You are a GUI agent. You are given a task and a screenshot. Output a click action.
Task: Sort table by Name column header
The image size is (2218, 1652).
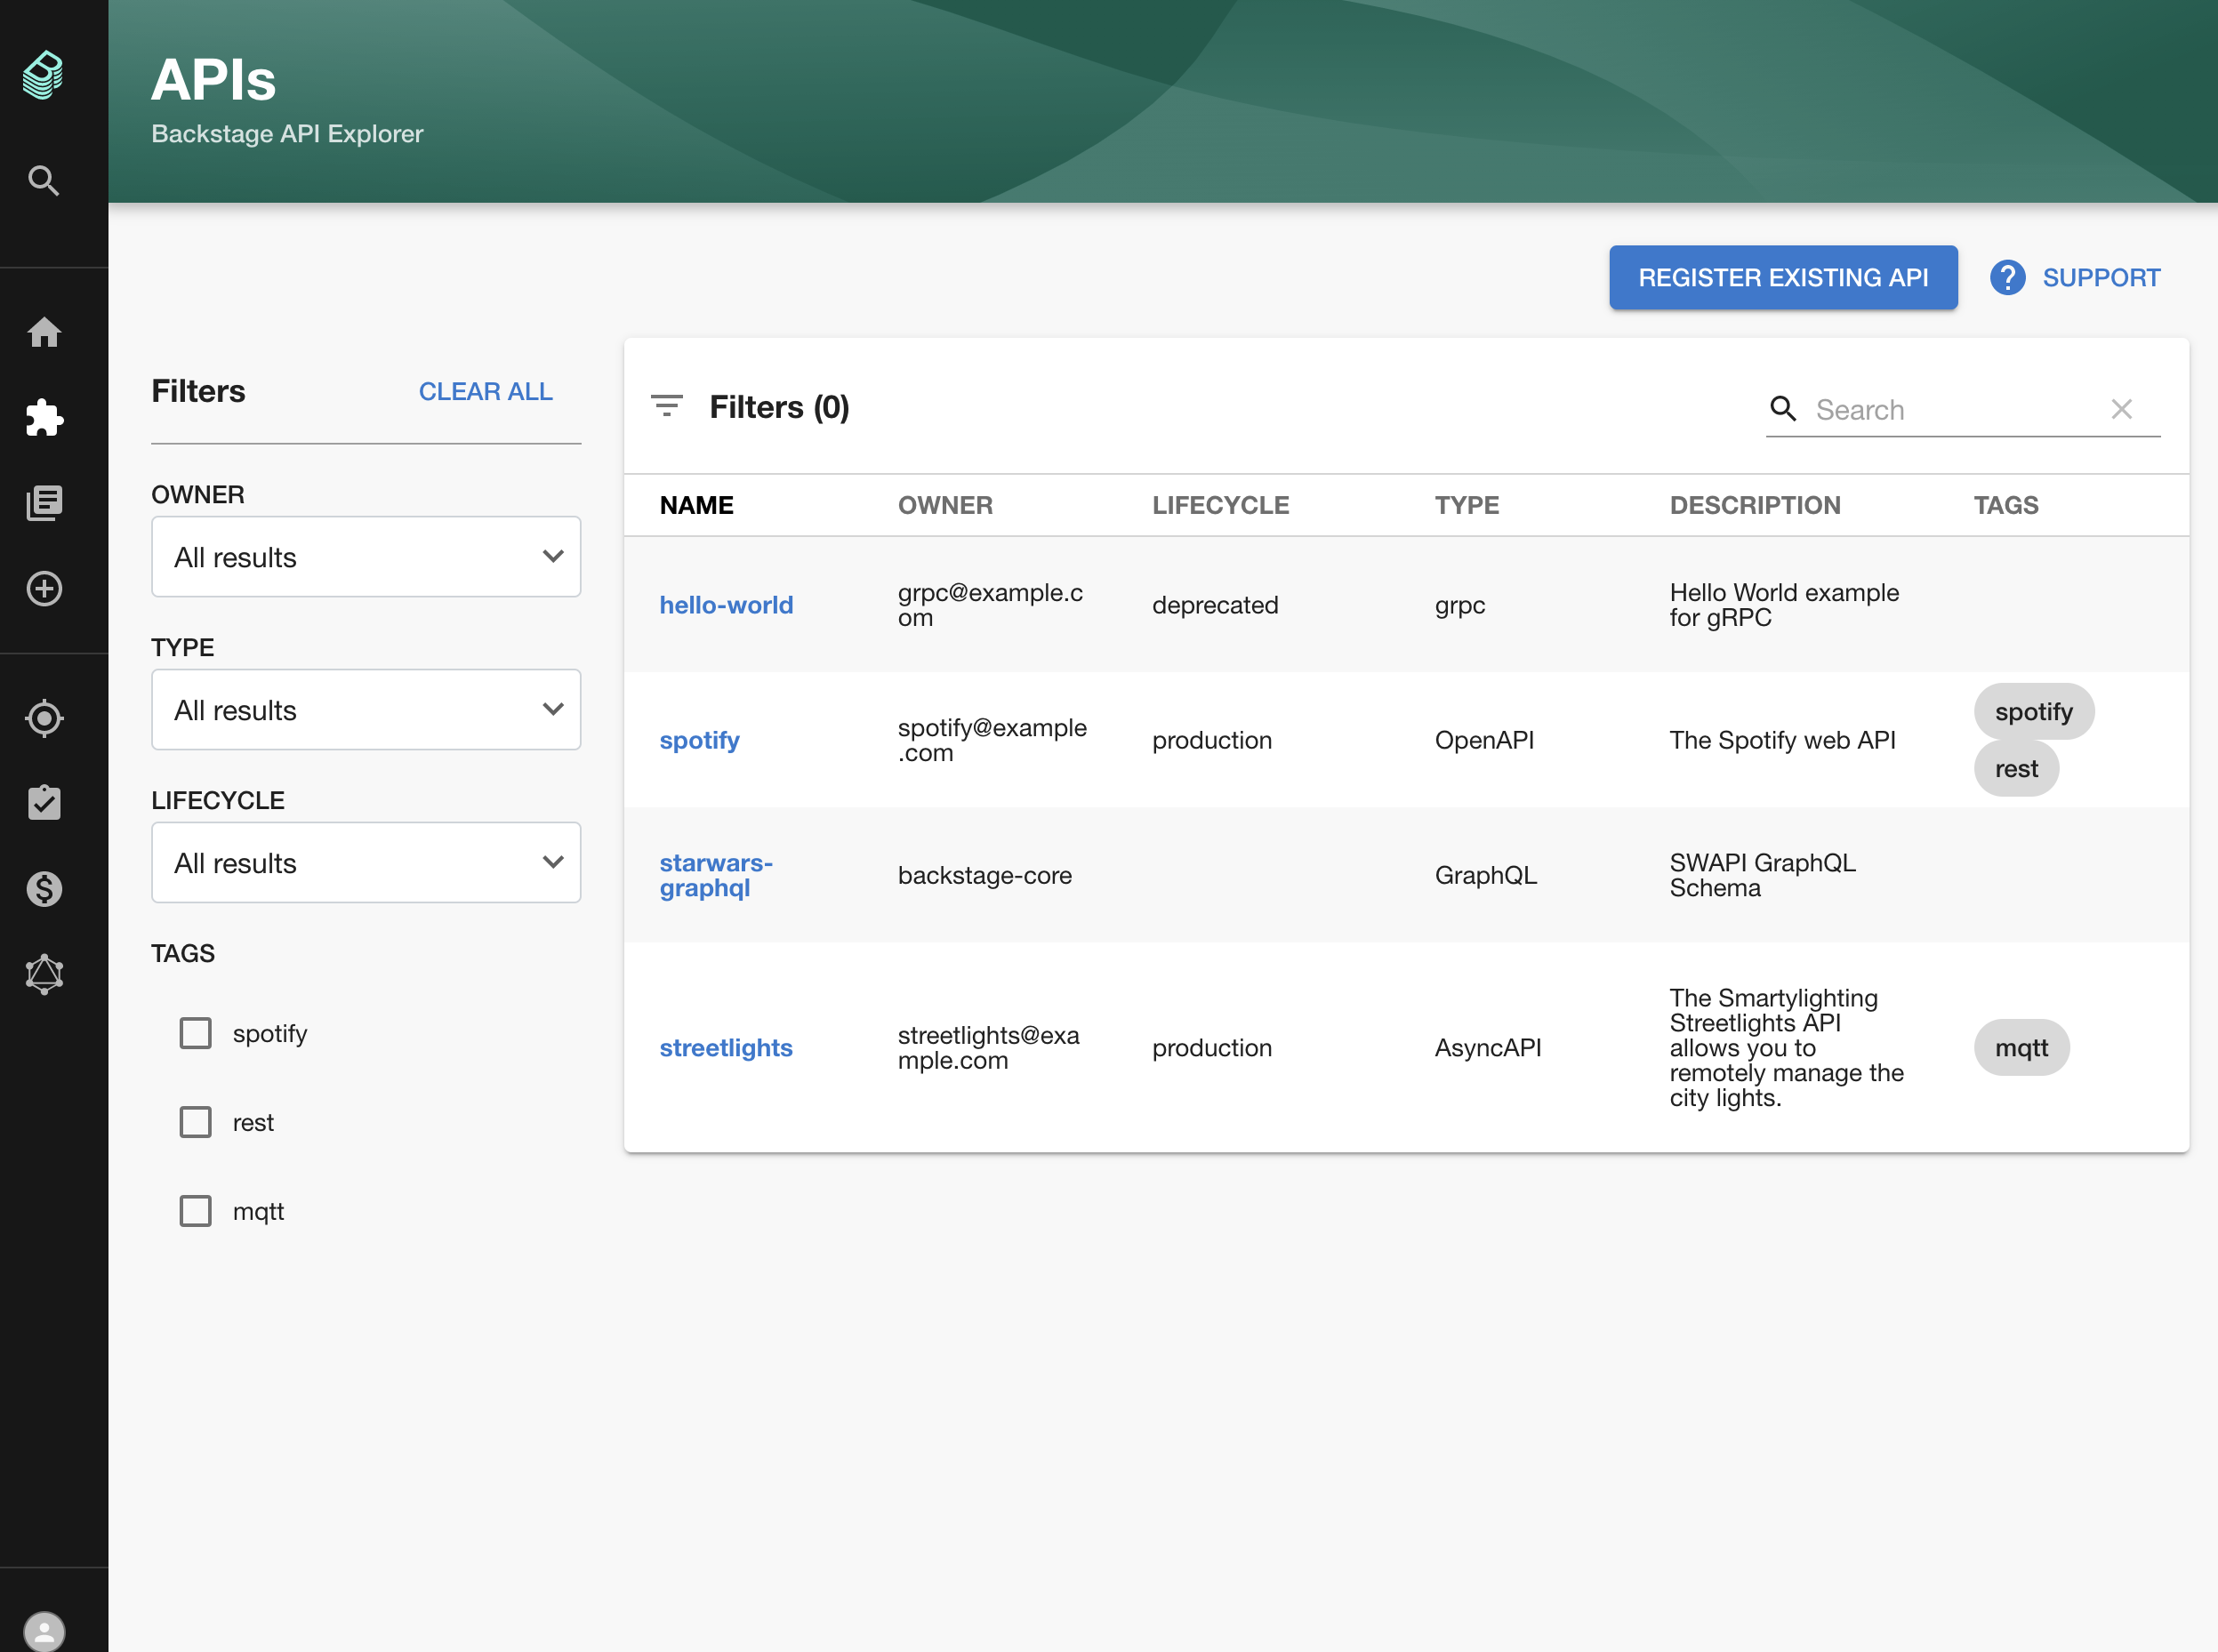click(696, 505)
